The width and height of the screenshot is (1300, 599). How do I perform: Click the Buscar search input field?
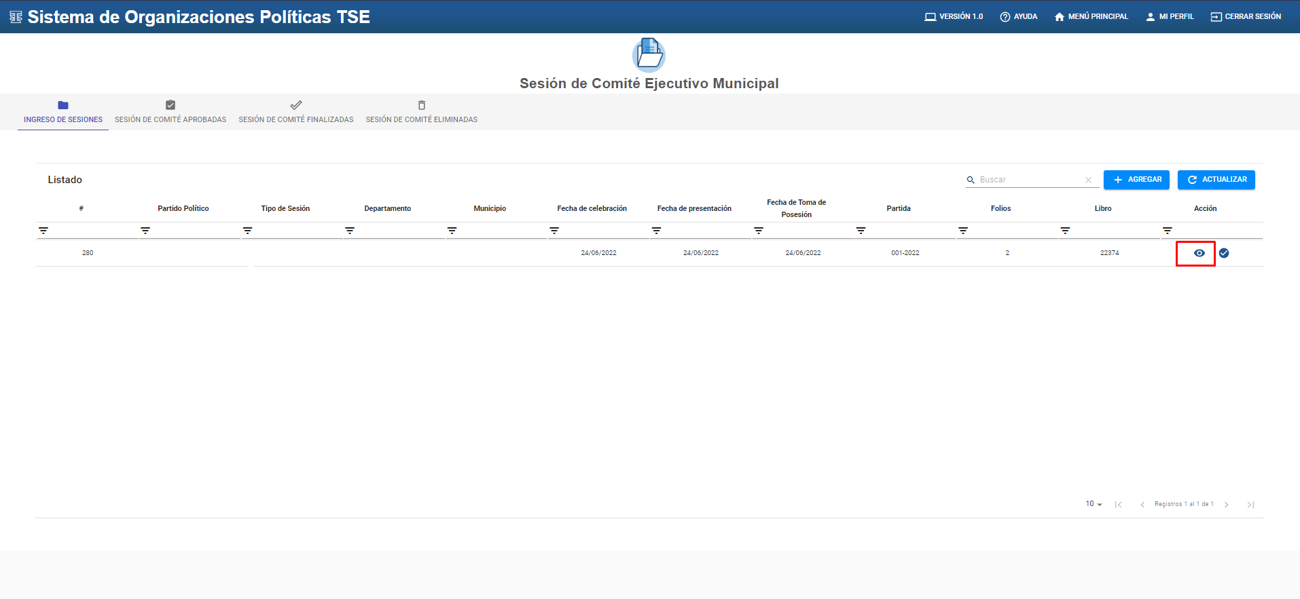point(1029,180)
